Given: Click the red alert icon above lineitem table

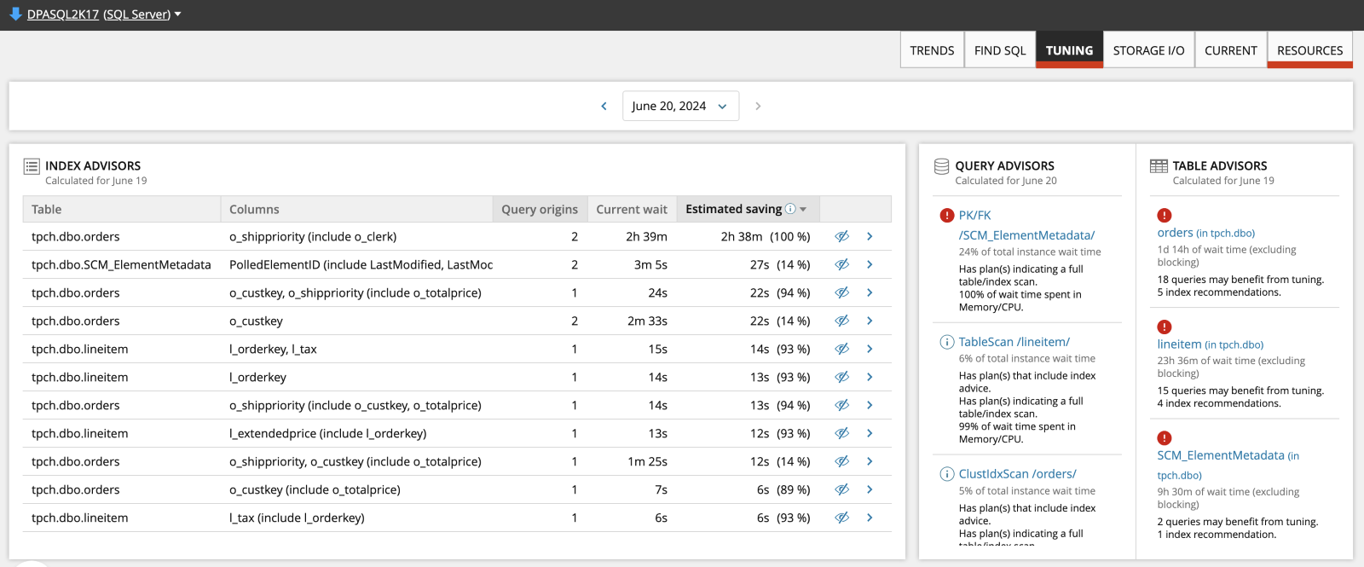Looking at the screenshot, I should pos(1165,327).
